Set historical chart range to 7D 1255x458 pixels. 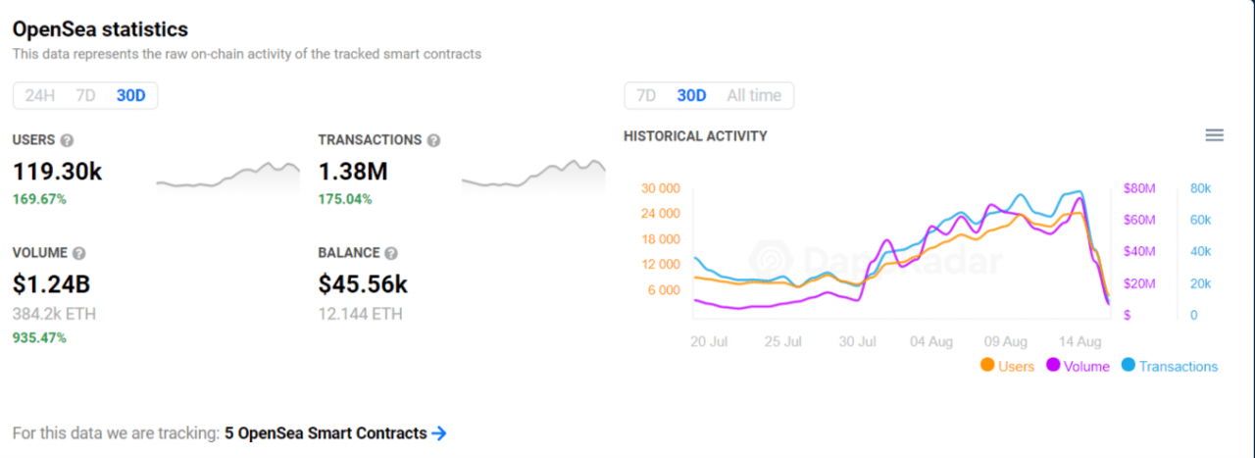[646, 95]
